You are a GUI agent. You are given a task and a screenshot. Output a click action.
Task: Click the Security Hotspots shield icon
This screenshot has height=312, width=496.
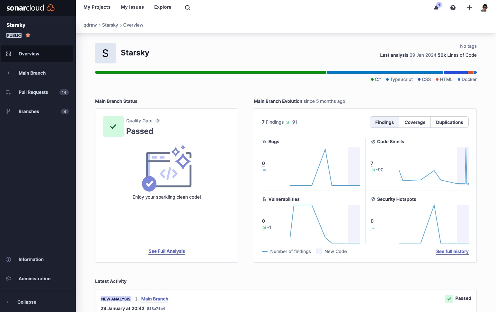point(373,199)
